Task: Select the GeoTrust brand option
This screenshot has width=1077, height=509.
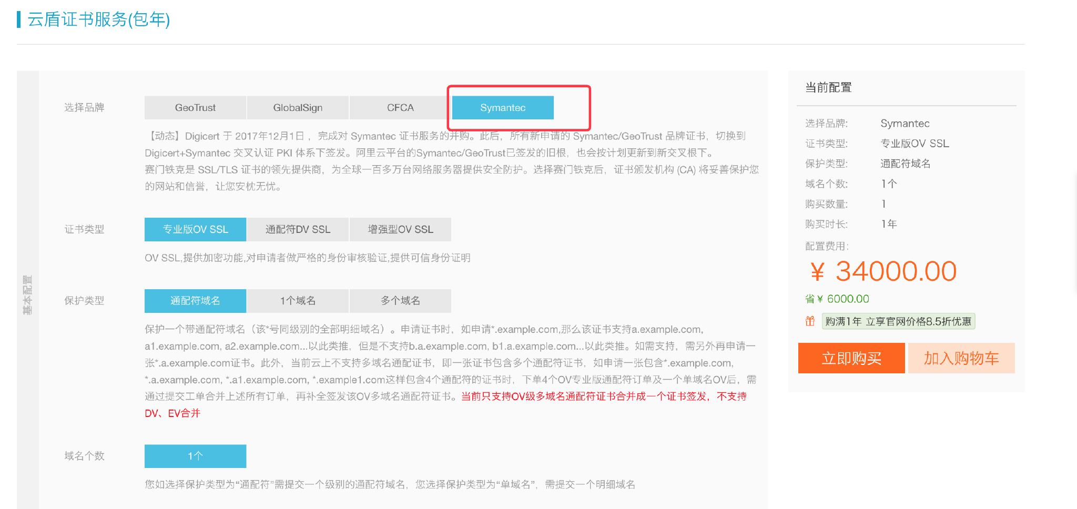Action: pyautogui.click(x=195, y=107)
